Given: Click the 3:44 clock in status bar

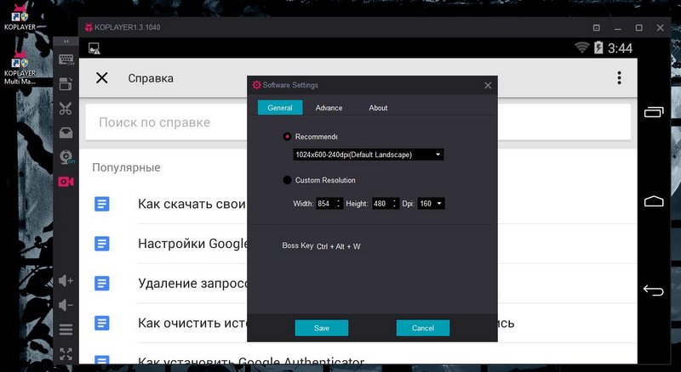Looking at the screenshot, I should [x=620, y=48].
